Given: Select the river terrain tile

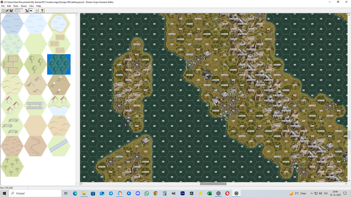Looking at the screenshot, I should click(59, 146).
